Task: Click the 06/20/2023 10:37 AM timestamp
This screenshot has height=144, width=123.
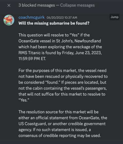Action: 62,18
